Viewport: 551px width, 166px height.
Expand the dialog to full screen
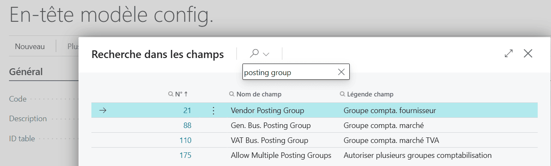(x=509, y=53)
